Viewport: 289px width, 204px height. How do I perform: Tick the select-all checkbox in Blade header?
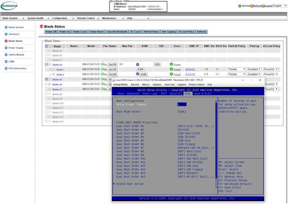[x=50, y=46]
